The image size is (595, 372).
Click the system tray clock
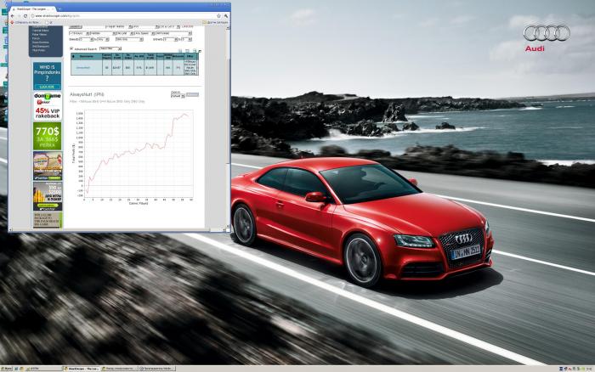589,369
